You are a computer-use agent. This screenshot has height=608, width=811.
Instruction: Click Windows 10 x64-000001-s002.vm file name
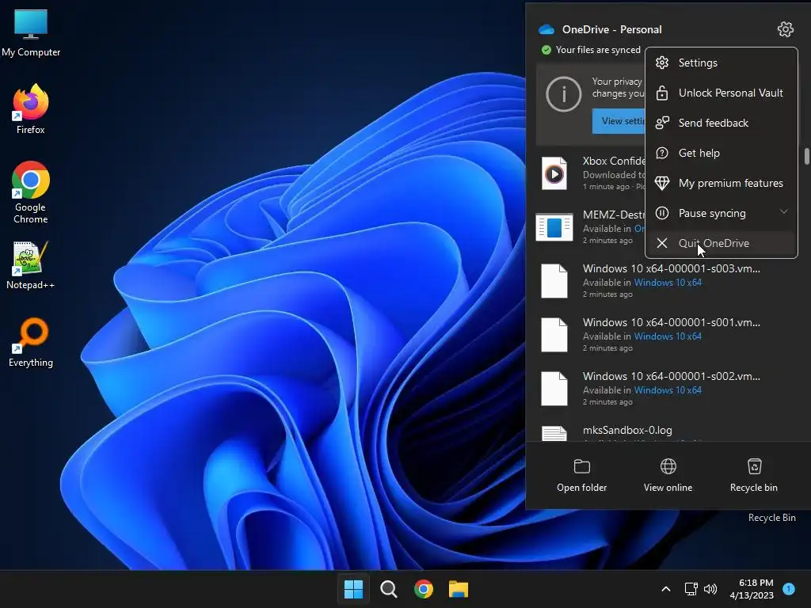click(x=672, y=376)
